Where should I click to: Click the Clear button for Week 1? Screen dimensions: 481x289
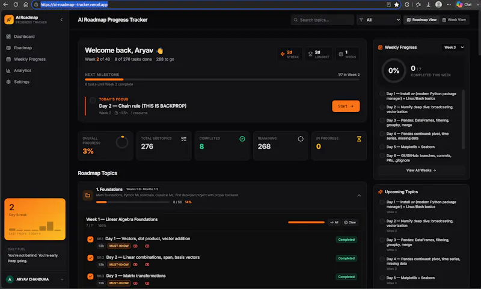(x=350, y=222)
